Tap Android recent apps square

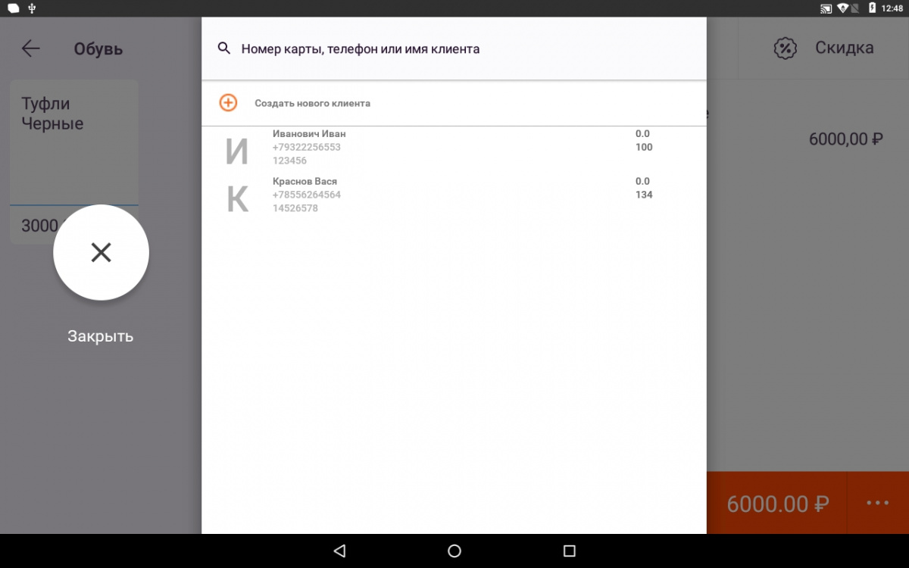[x=570, y=551]
